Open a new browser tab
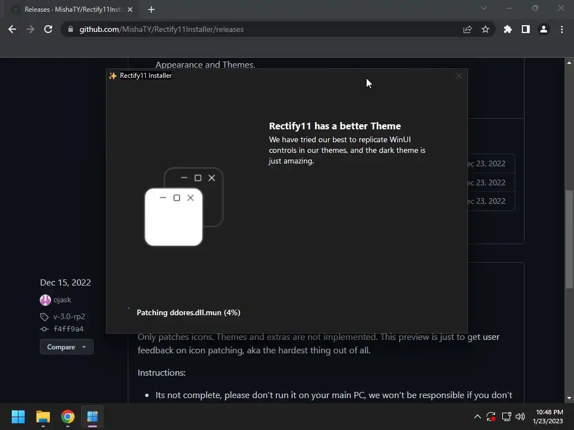This screenshot has width=574, height=430. pos(151,10)
